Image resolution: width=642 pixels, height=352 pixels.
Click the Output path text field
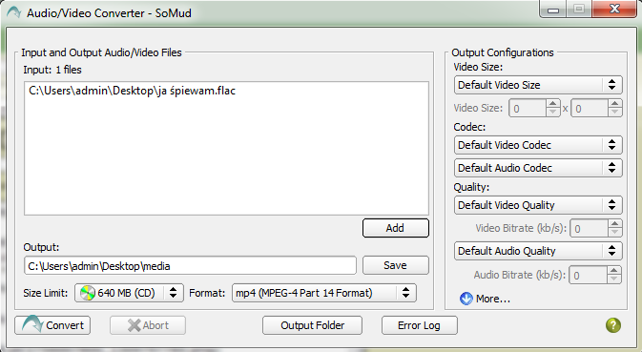(191, 265)
